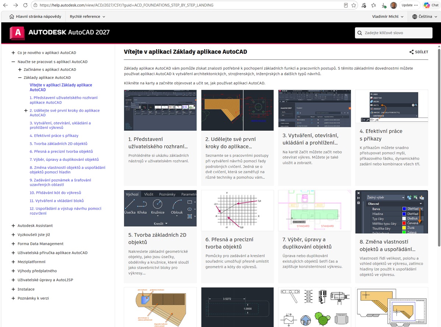The width and height of the screenshot is (441, 327).
Task: Open thumbnail of card 4. Efektivní práce s příkazy
Action: (391, 106)
